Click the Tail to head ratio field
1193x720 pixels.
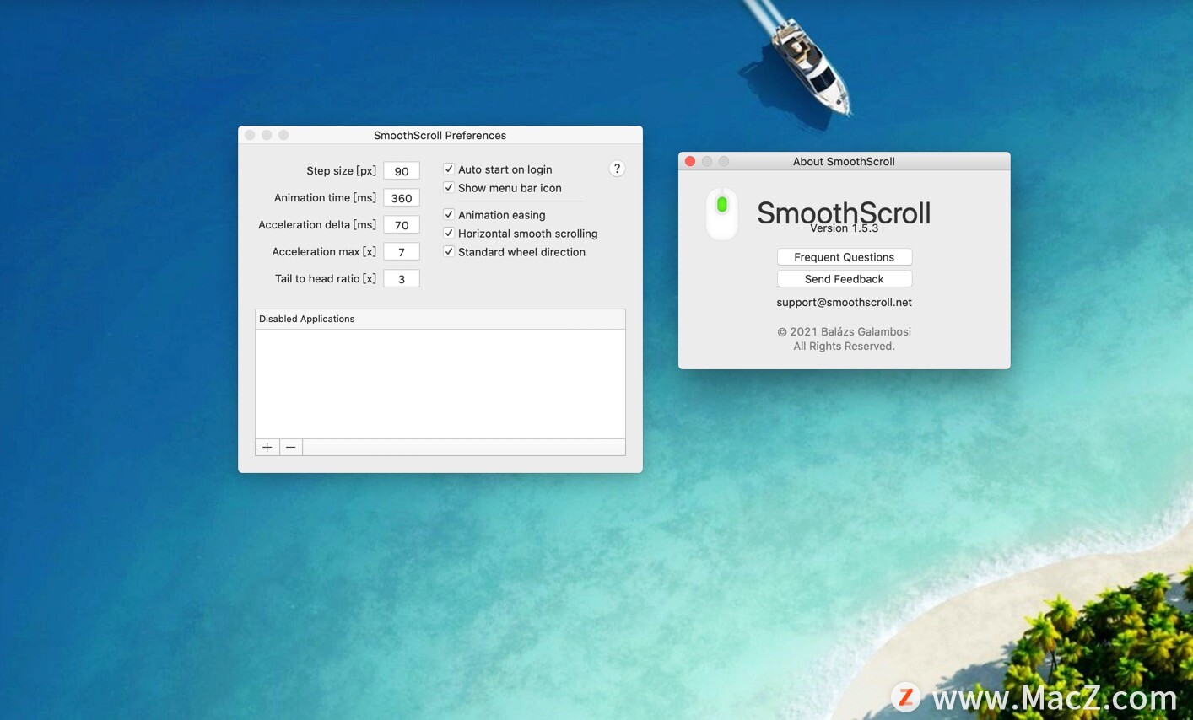click(402, 278)
